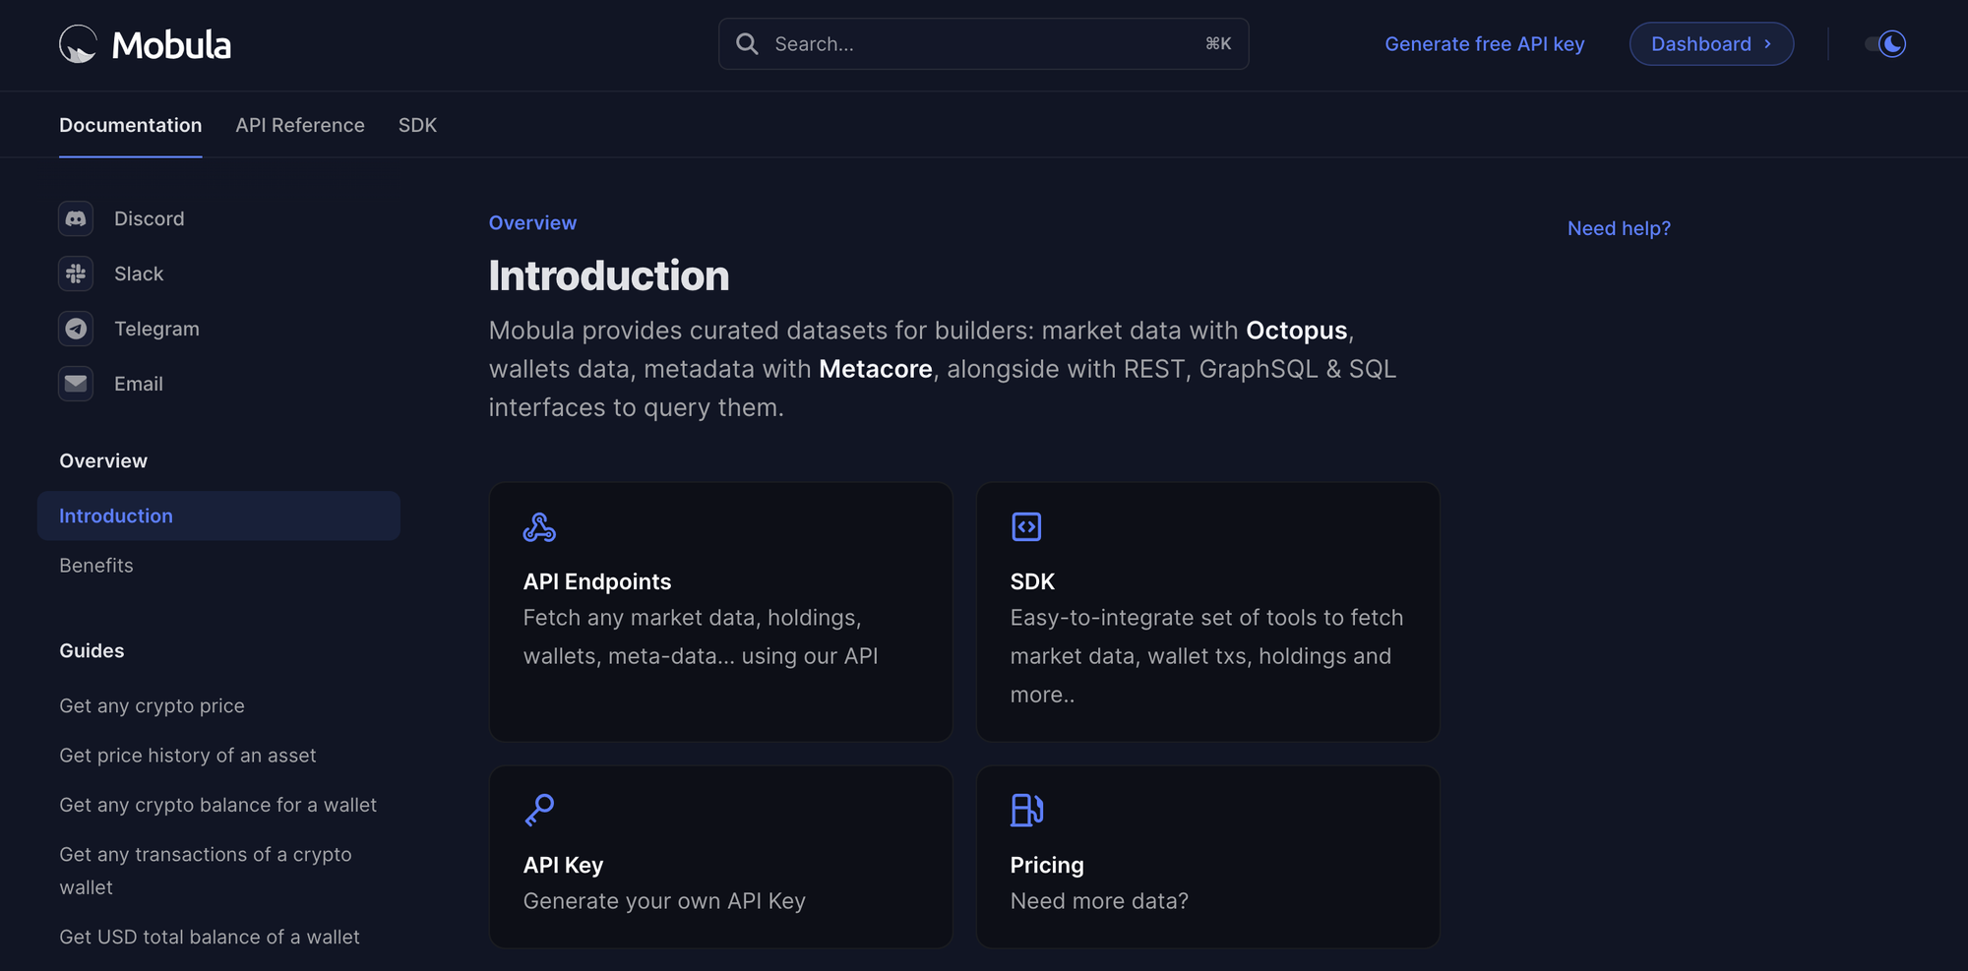Open the Slack icon in sidebar
The image size is (1968, 971).
76,273
